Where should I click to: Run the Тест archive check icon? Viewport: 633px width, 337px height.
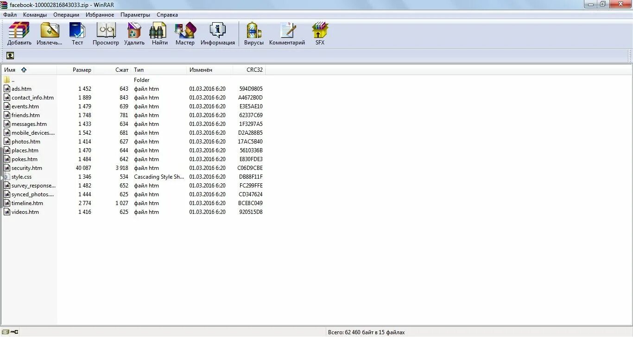pyautogui.click(x=77, y=31)
